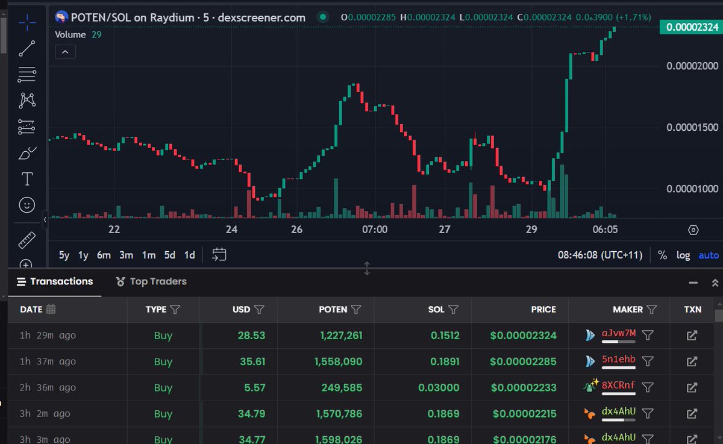Click the SOL amount 0.03000
The image size is (723, 444).
tap(439, 387)
